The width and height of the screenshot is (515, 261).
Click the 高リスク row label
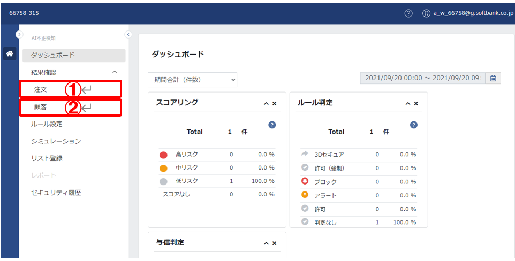(x=187, y=155)
